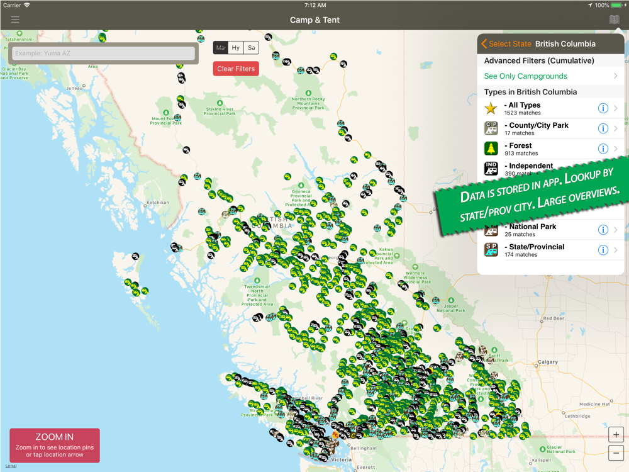Open Forest row chevron
Image resolution: width=629 pixels, height=472 pixels.
click(616, 149)
